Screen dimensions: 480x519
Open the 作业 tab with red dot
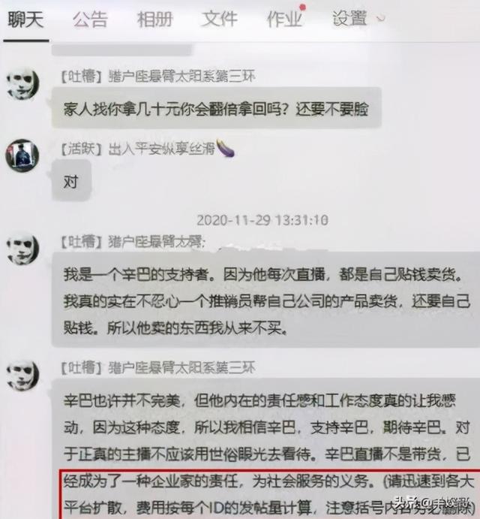pos(284,20)
